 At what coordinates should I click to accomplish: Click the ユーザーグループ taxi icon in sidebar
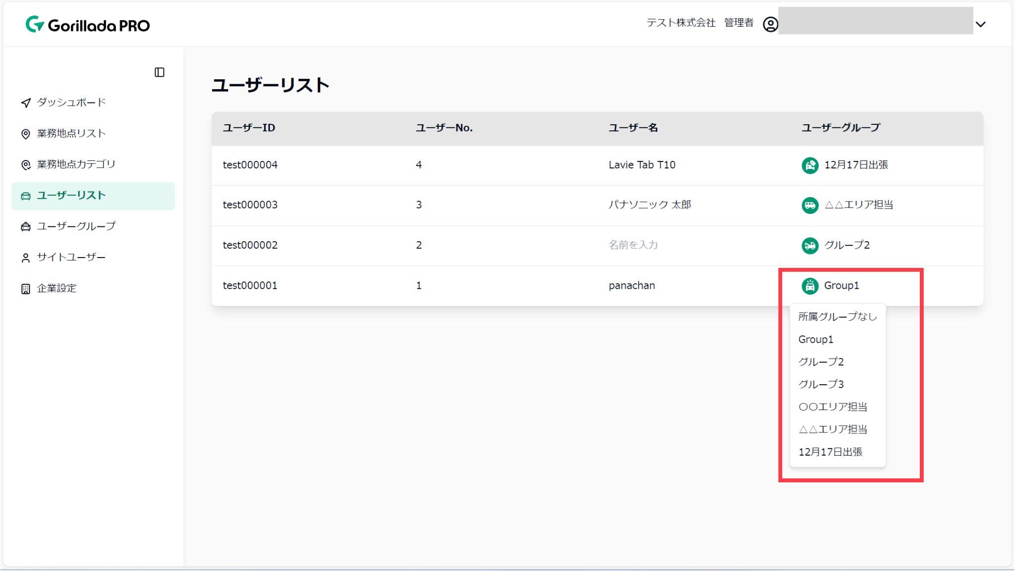[x=26, y=226]
